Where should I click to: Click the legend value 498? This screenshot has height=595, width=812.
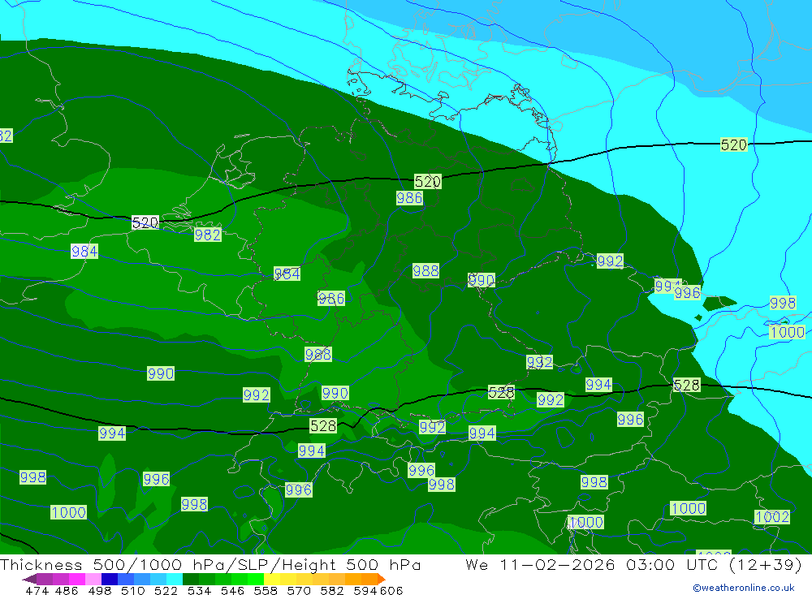[x=100, y=591]
